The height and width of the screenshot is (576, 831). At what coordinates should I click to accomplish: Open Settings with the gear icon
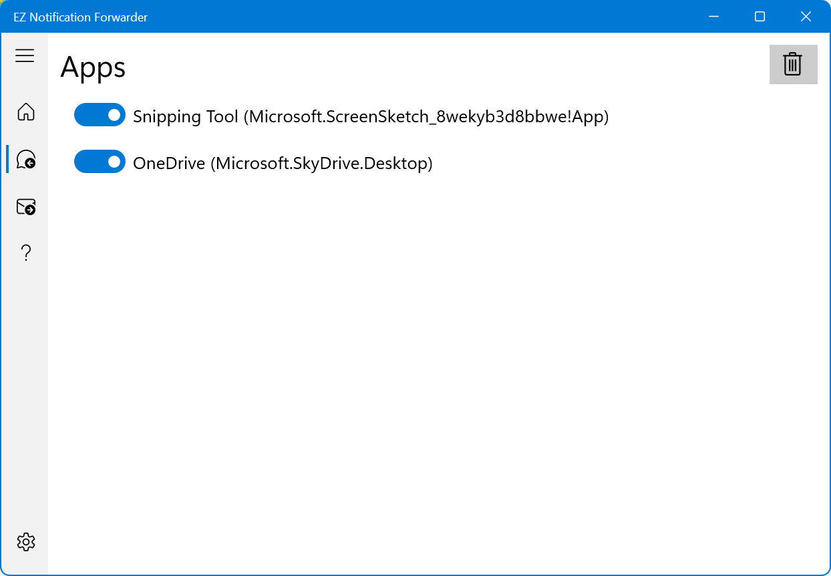click(x=25, y=541)
